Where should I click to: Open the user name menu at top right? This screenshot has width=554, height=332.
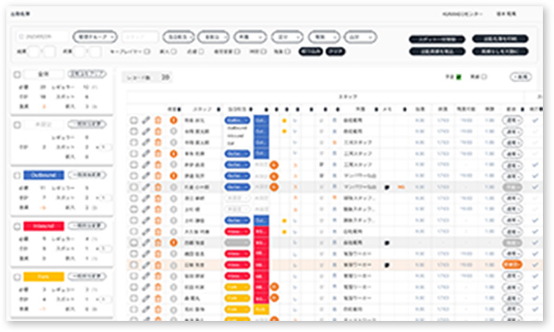508,13
